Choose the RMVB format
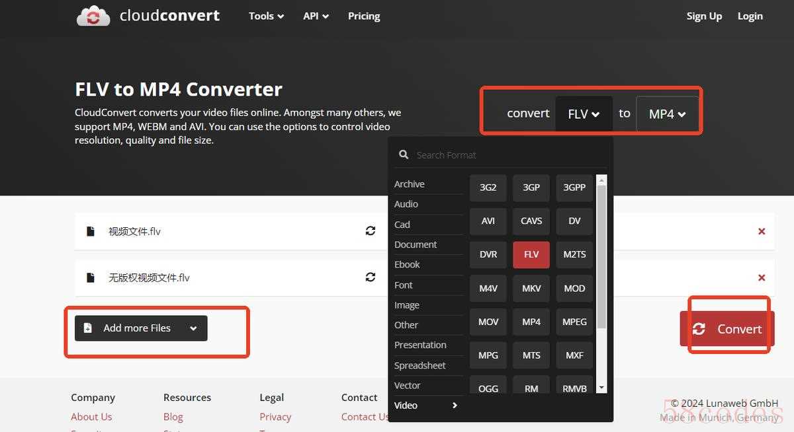Screen dimensions: 794x432 pos(574,385)
